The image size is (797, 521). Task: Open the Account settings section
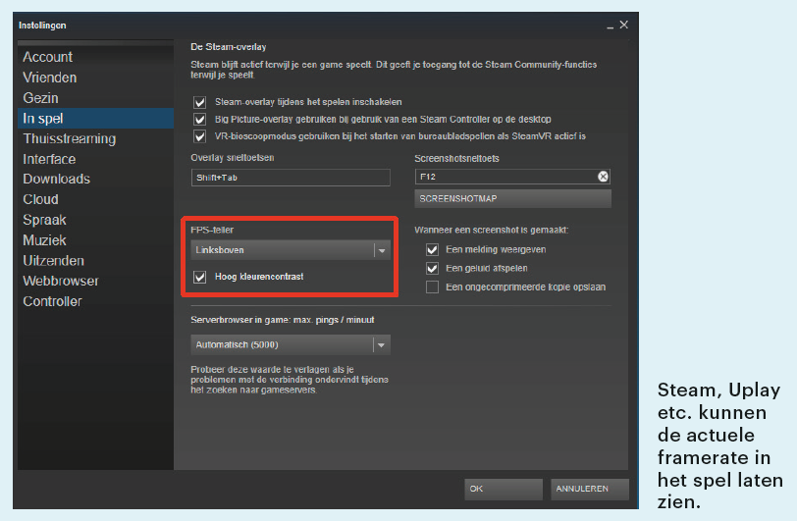click(48, 57)
